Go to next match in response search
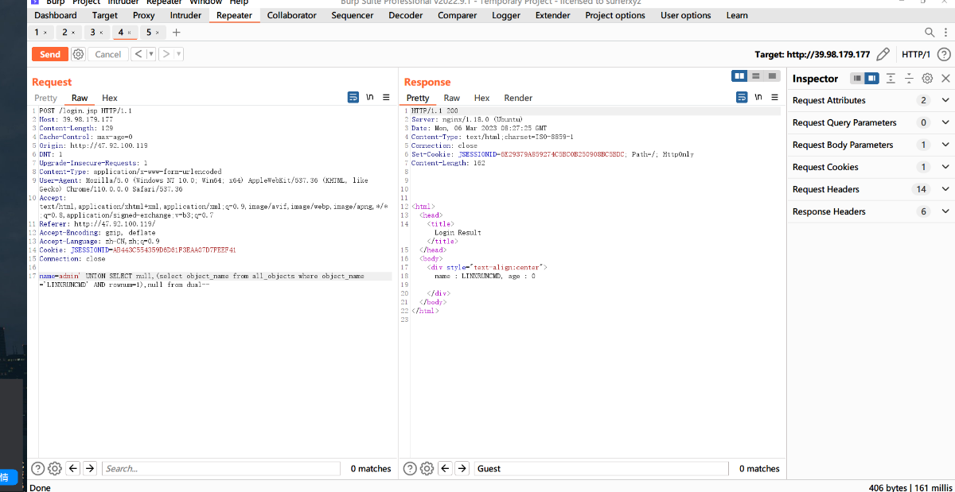 click(462, 468)
